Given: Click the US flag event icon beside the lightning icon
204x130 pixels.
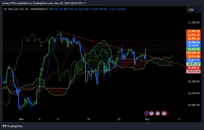Looking at the screenshot, I should (x=151, y=113).
